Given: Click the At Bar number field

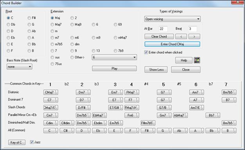Looking at the screenshot, I should coord(163,29).
